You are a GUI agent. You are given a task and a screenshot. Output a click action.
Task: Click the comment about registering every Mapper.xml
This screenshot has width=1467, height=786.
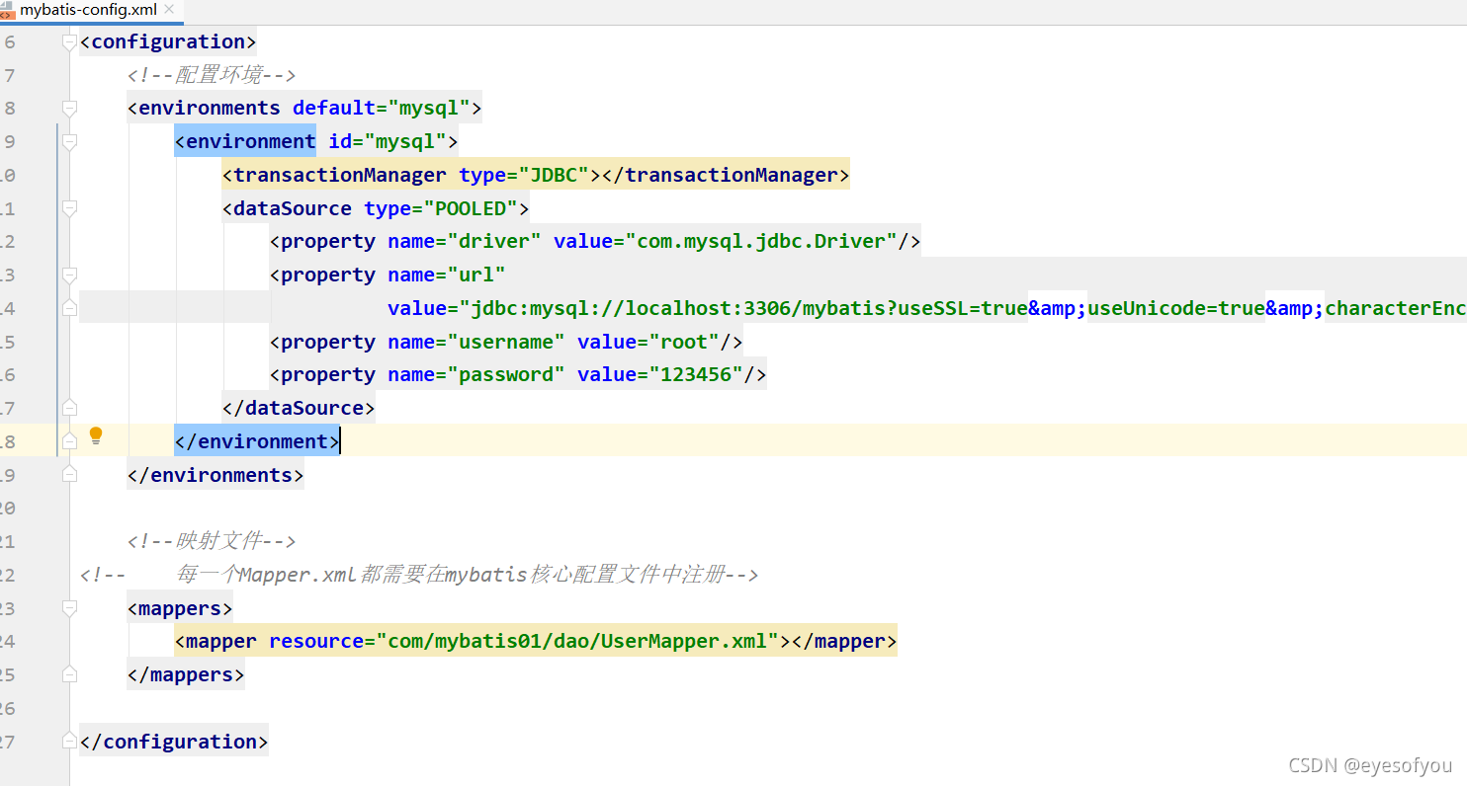tap(419, 575)
